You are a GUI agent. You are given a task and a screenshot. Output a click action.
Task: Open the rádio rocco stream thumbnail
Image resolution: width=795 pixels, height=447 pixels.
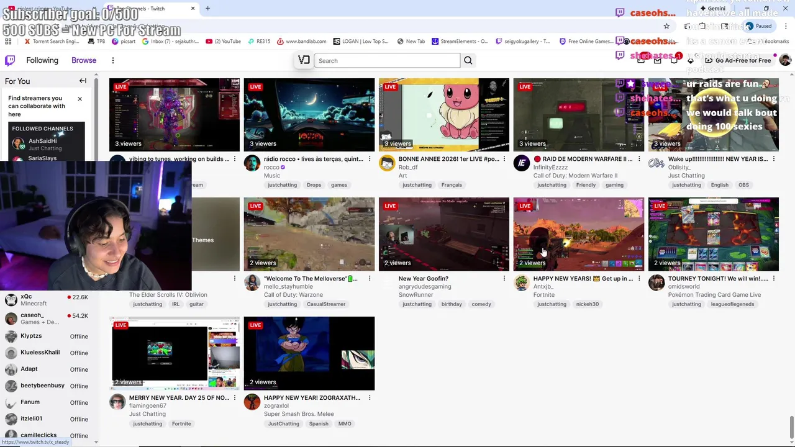point(309,115)
